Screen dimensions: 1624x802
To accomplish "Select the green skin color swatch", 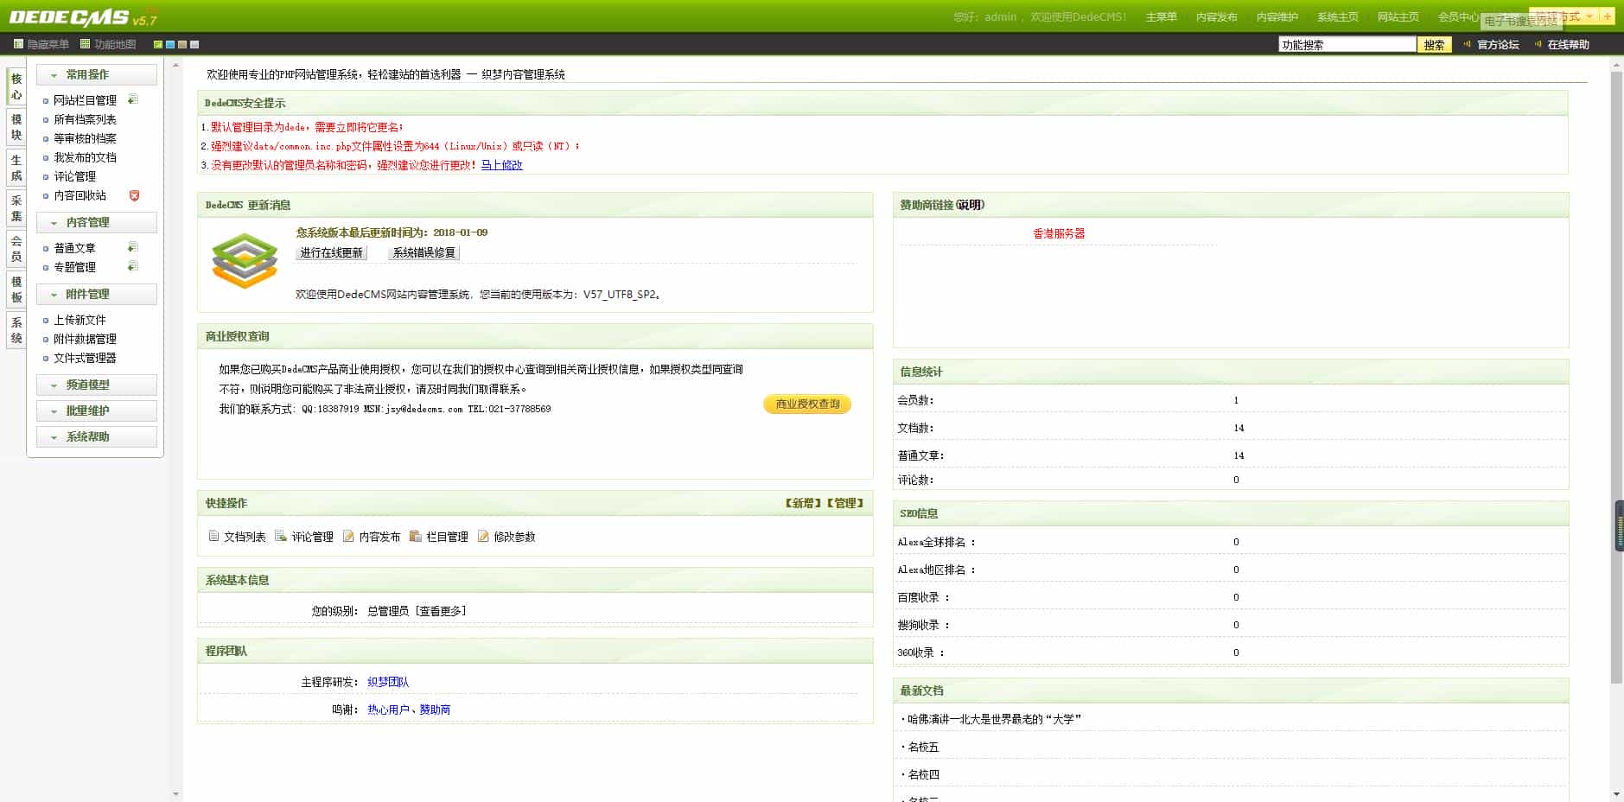I will click(x=158, y=44).
